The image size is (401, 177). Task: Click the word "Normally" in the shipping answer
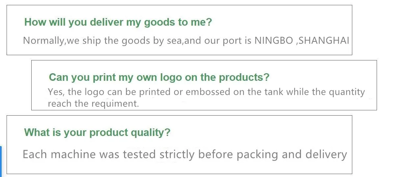(x=44, y=41)
